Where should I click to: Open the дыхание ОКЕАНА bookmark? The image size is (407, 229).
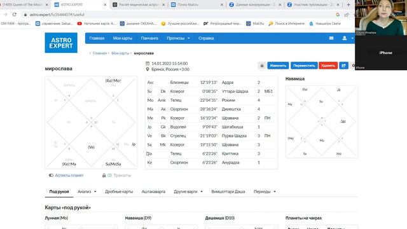click(138, 24)
